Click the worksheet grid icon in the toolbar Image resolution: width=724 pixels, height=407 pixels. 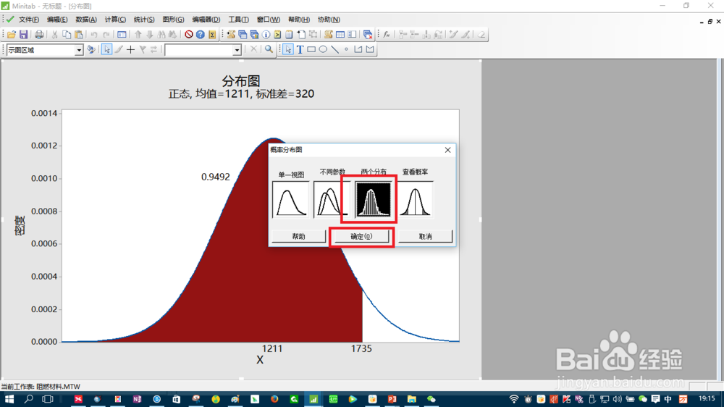340,35
